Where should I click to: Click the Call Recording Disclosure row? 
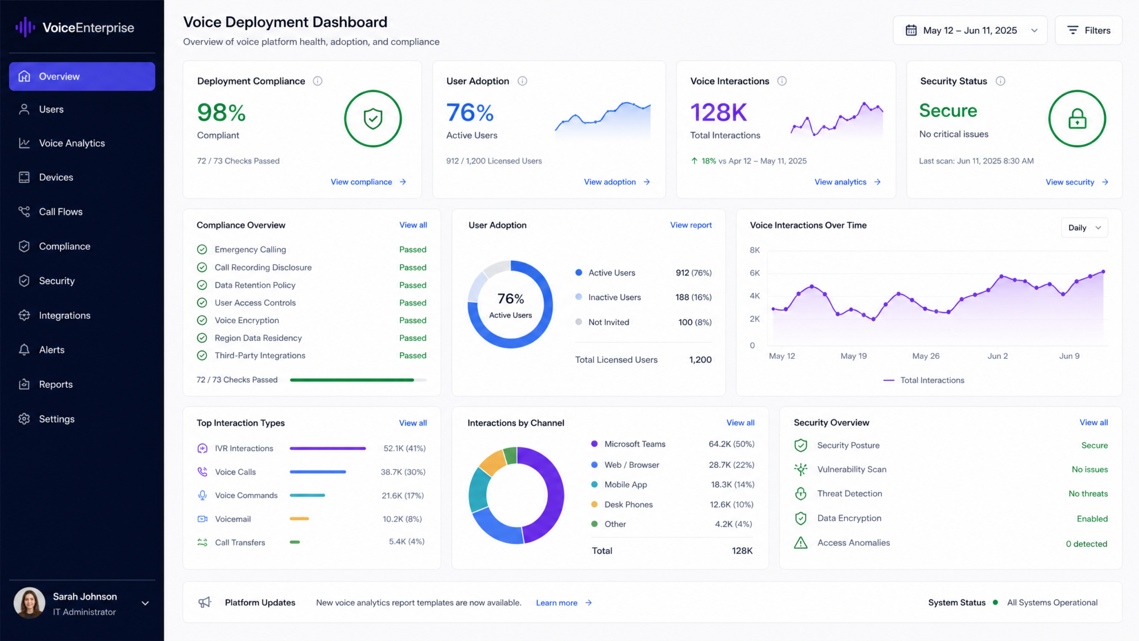[311, 268]
